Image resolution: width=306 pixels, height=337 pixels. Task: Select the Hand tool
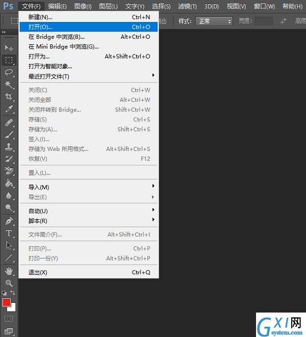point(9,271)
